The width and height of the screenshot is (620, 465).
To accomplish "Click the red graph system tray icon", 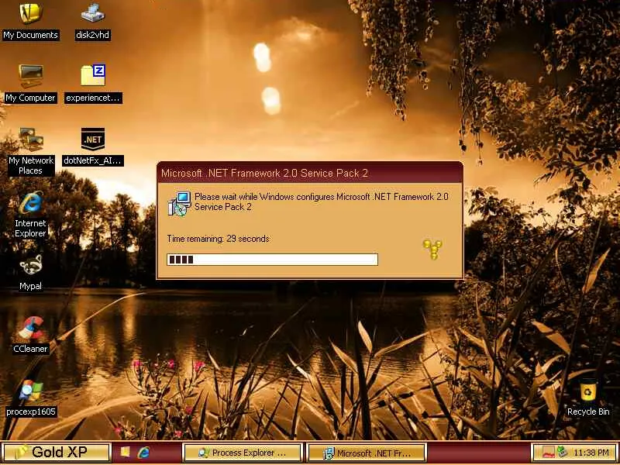I will (548, 453).
